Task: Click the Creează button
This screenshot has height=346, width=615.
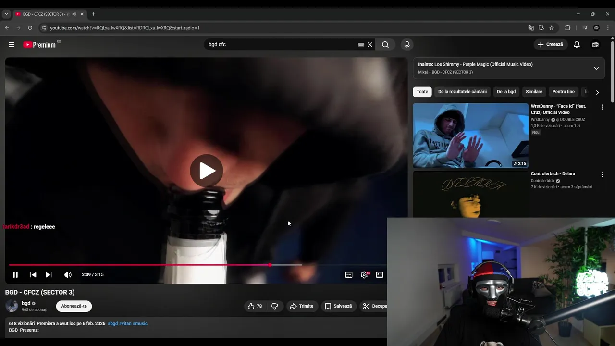Action: click(x=550, y=44)
